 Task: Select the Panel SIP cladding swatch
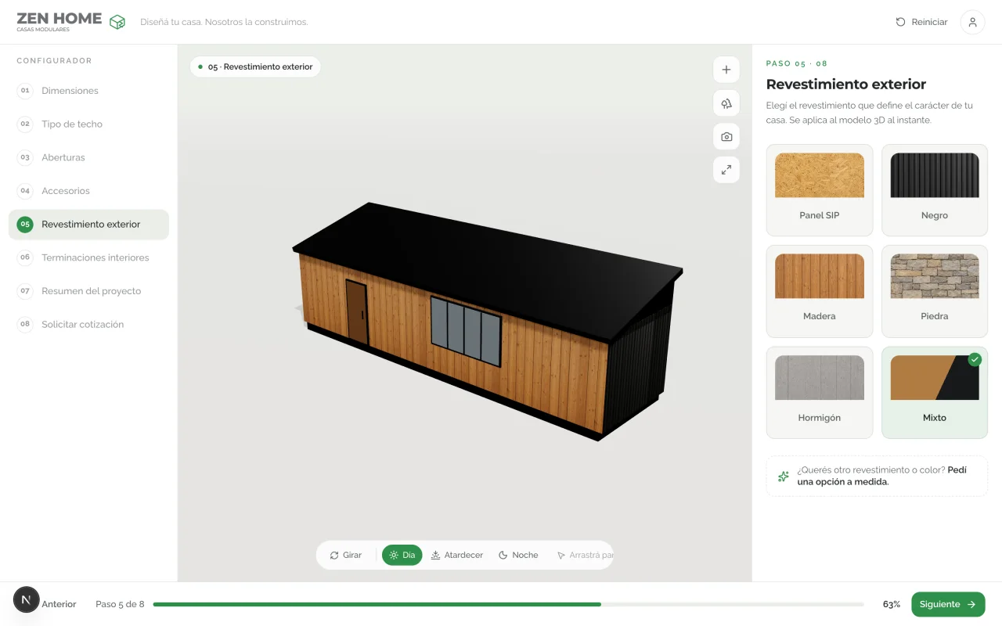pos(820,190)
